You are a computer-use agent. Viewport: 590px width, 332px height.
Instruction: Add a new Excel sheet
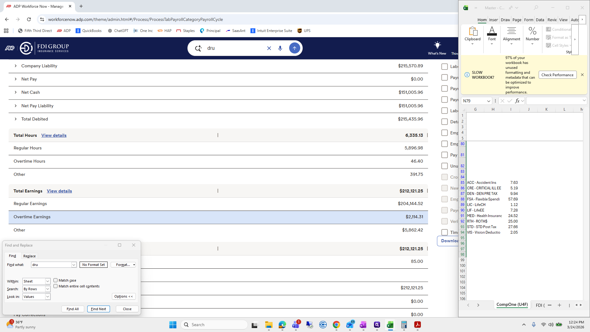coord(559,305)
